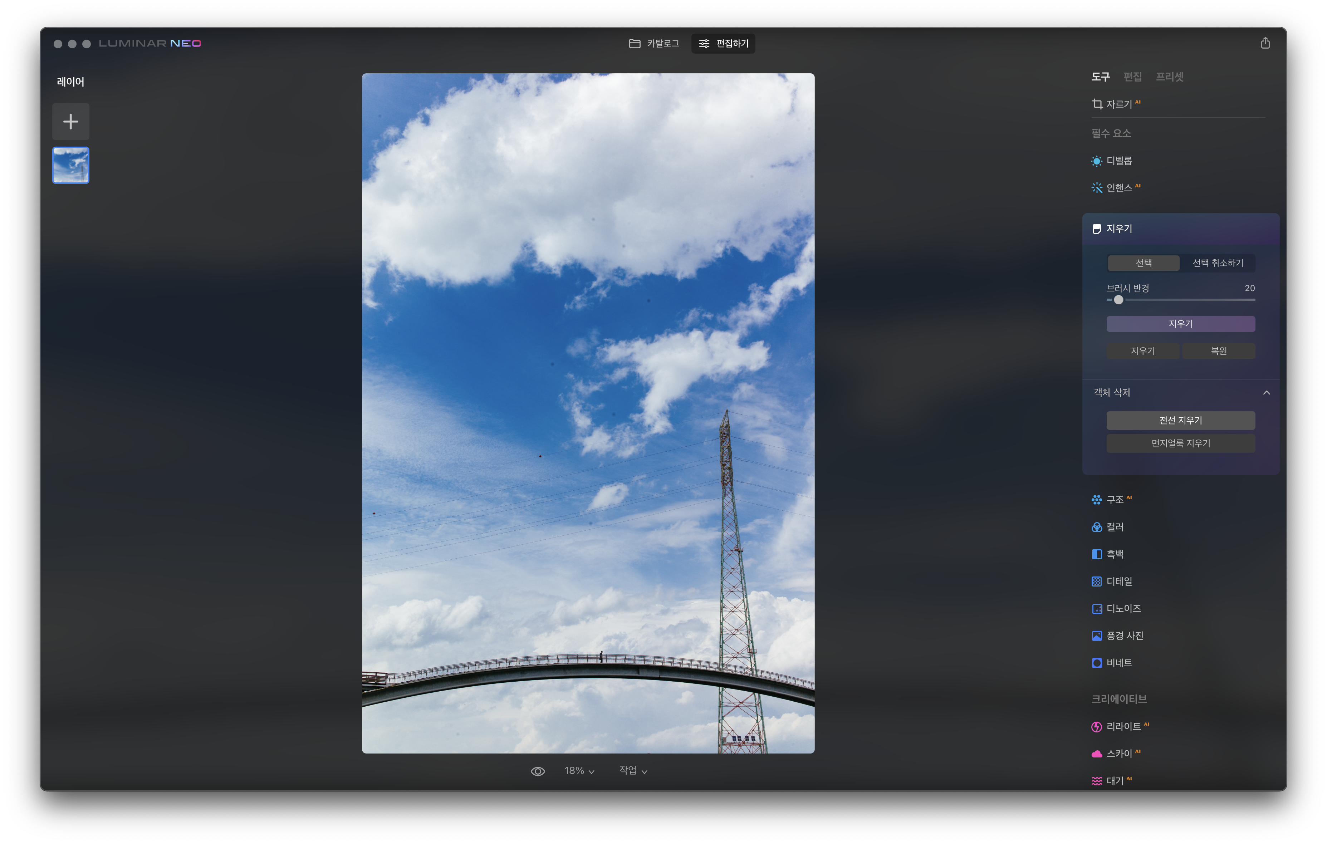The width and height of the screenshot is (1327, 844).
Task: Collapse the 객체 삭제 section chevron
Action: click(x=1267, y=393)
